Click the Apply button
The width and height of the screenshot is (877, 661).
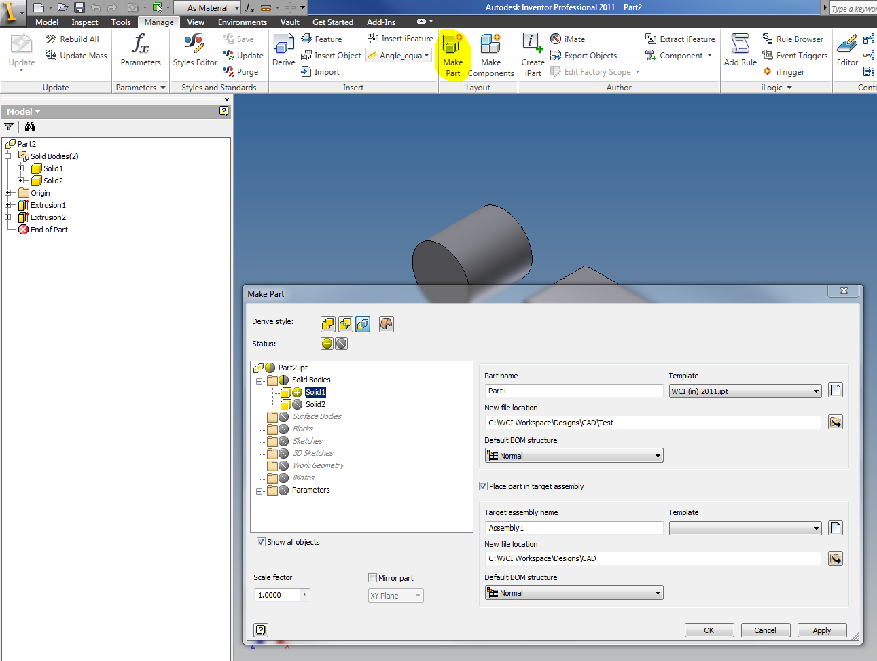click(x=822, y=630)
